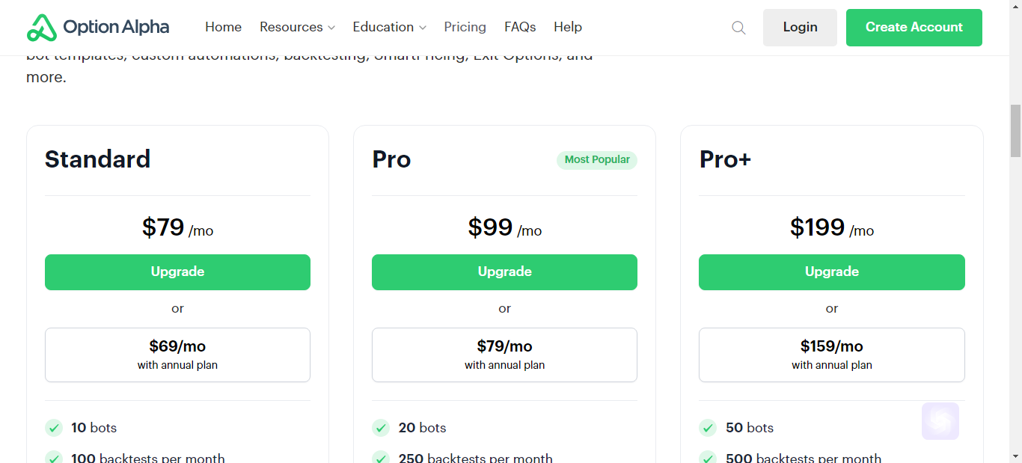
Task: Click the floating chat widget icon
Action: [x=940, y=421]
